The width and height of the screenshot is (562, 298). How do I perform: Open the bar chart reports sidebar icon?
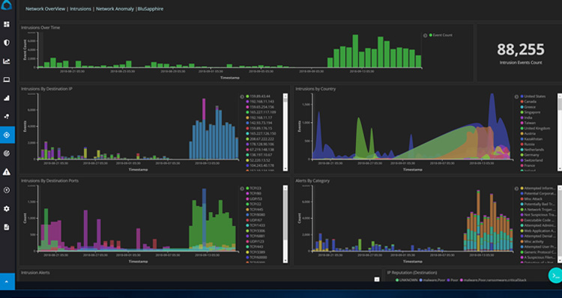click(x=7, y=98)
